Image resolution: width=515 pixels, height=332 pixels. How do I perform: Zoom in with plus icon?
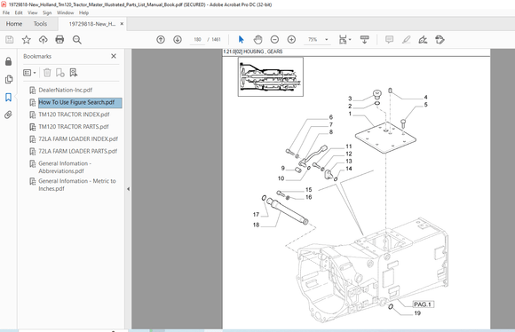click(291, 40)
